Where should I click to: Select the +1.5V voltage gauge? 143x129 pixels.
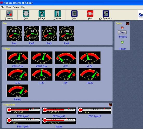point(90,58)
